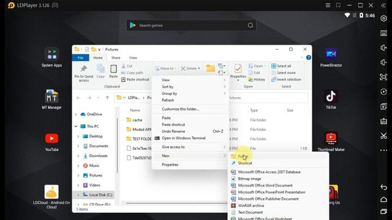
Task: Click Google Play icon in search bar
Action: [133, 25]
